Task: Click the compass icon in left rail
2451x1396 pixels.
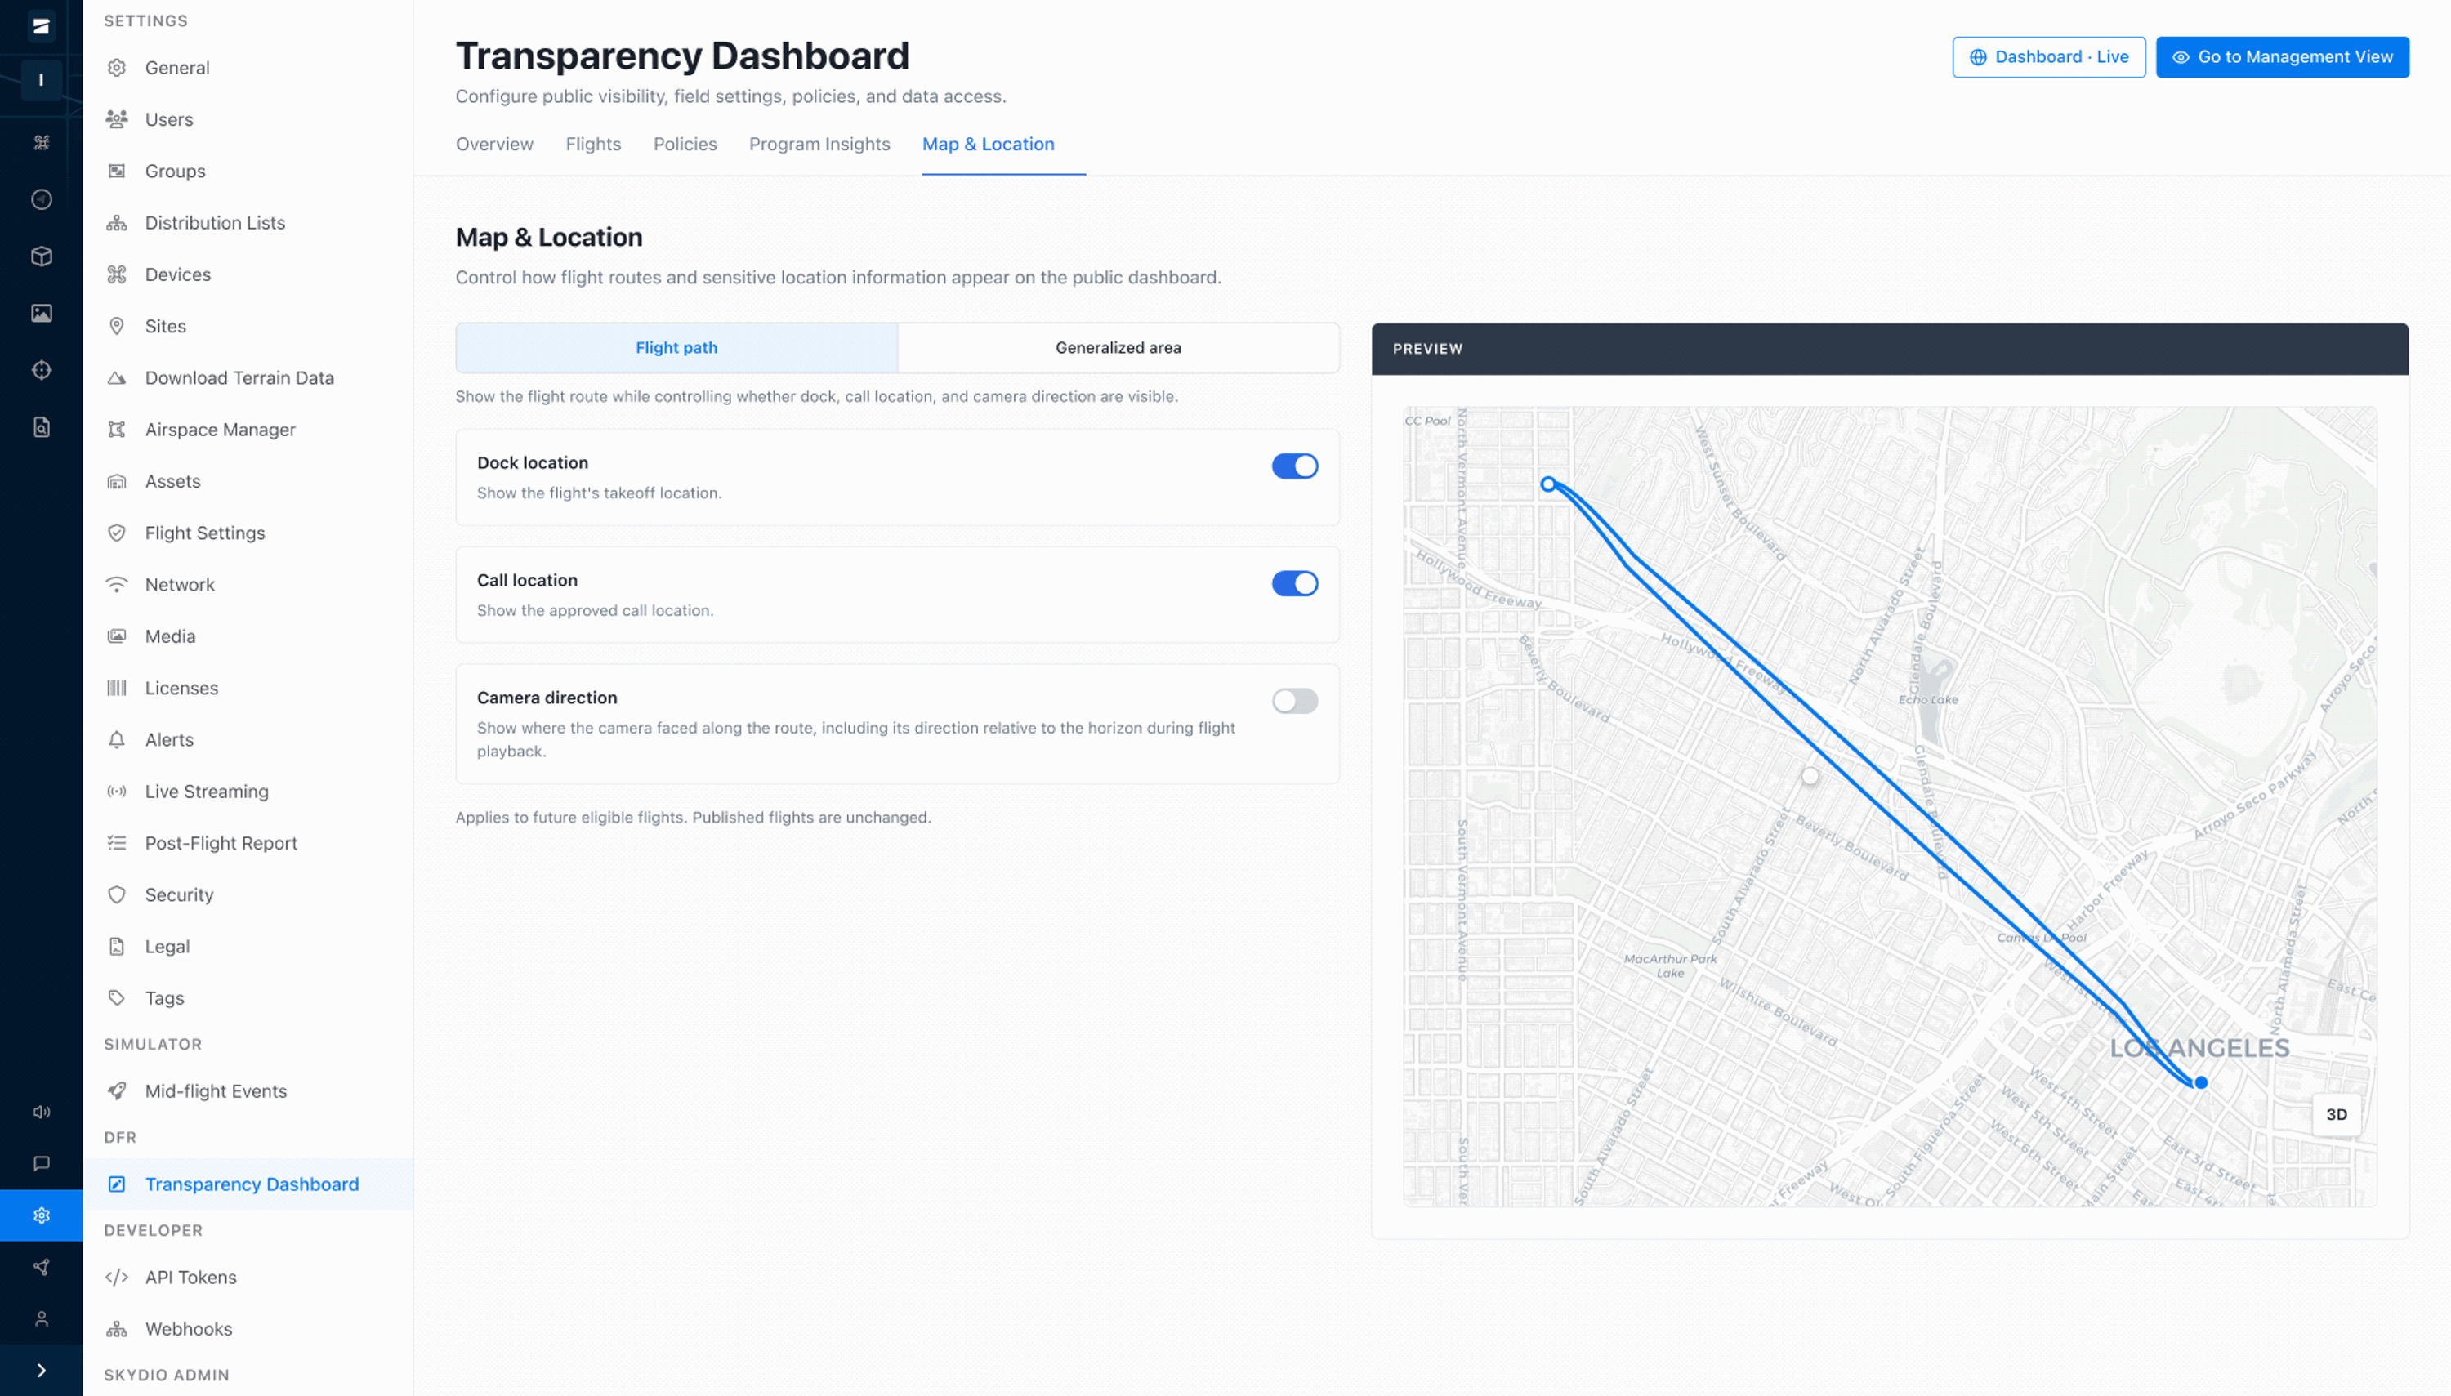Action: click(41, 199)
